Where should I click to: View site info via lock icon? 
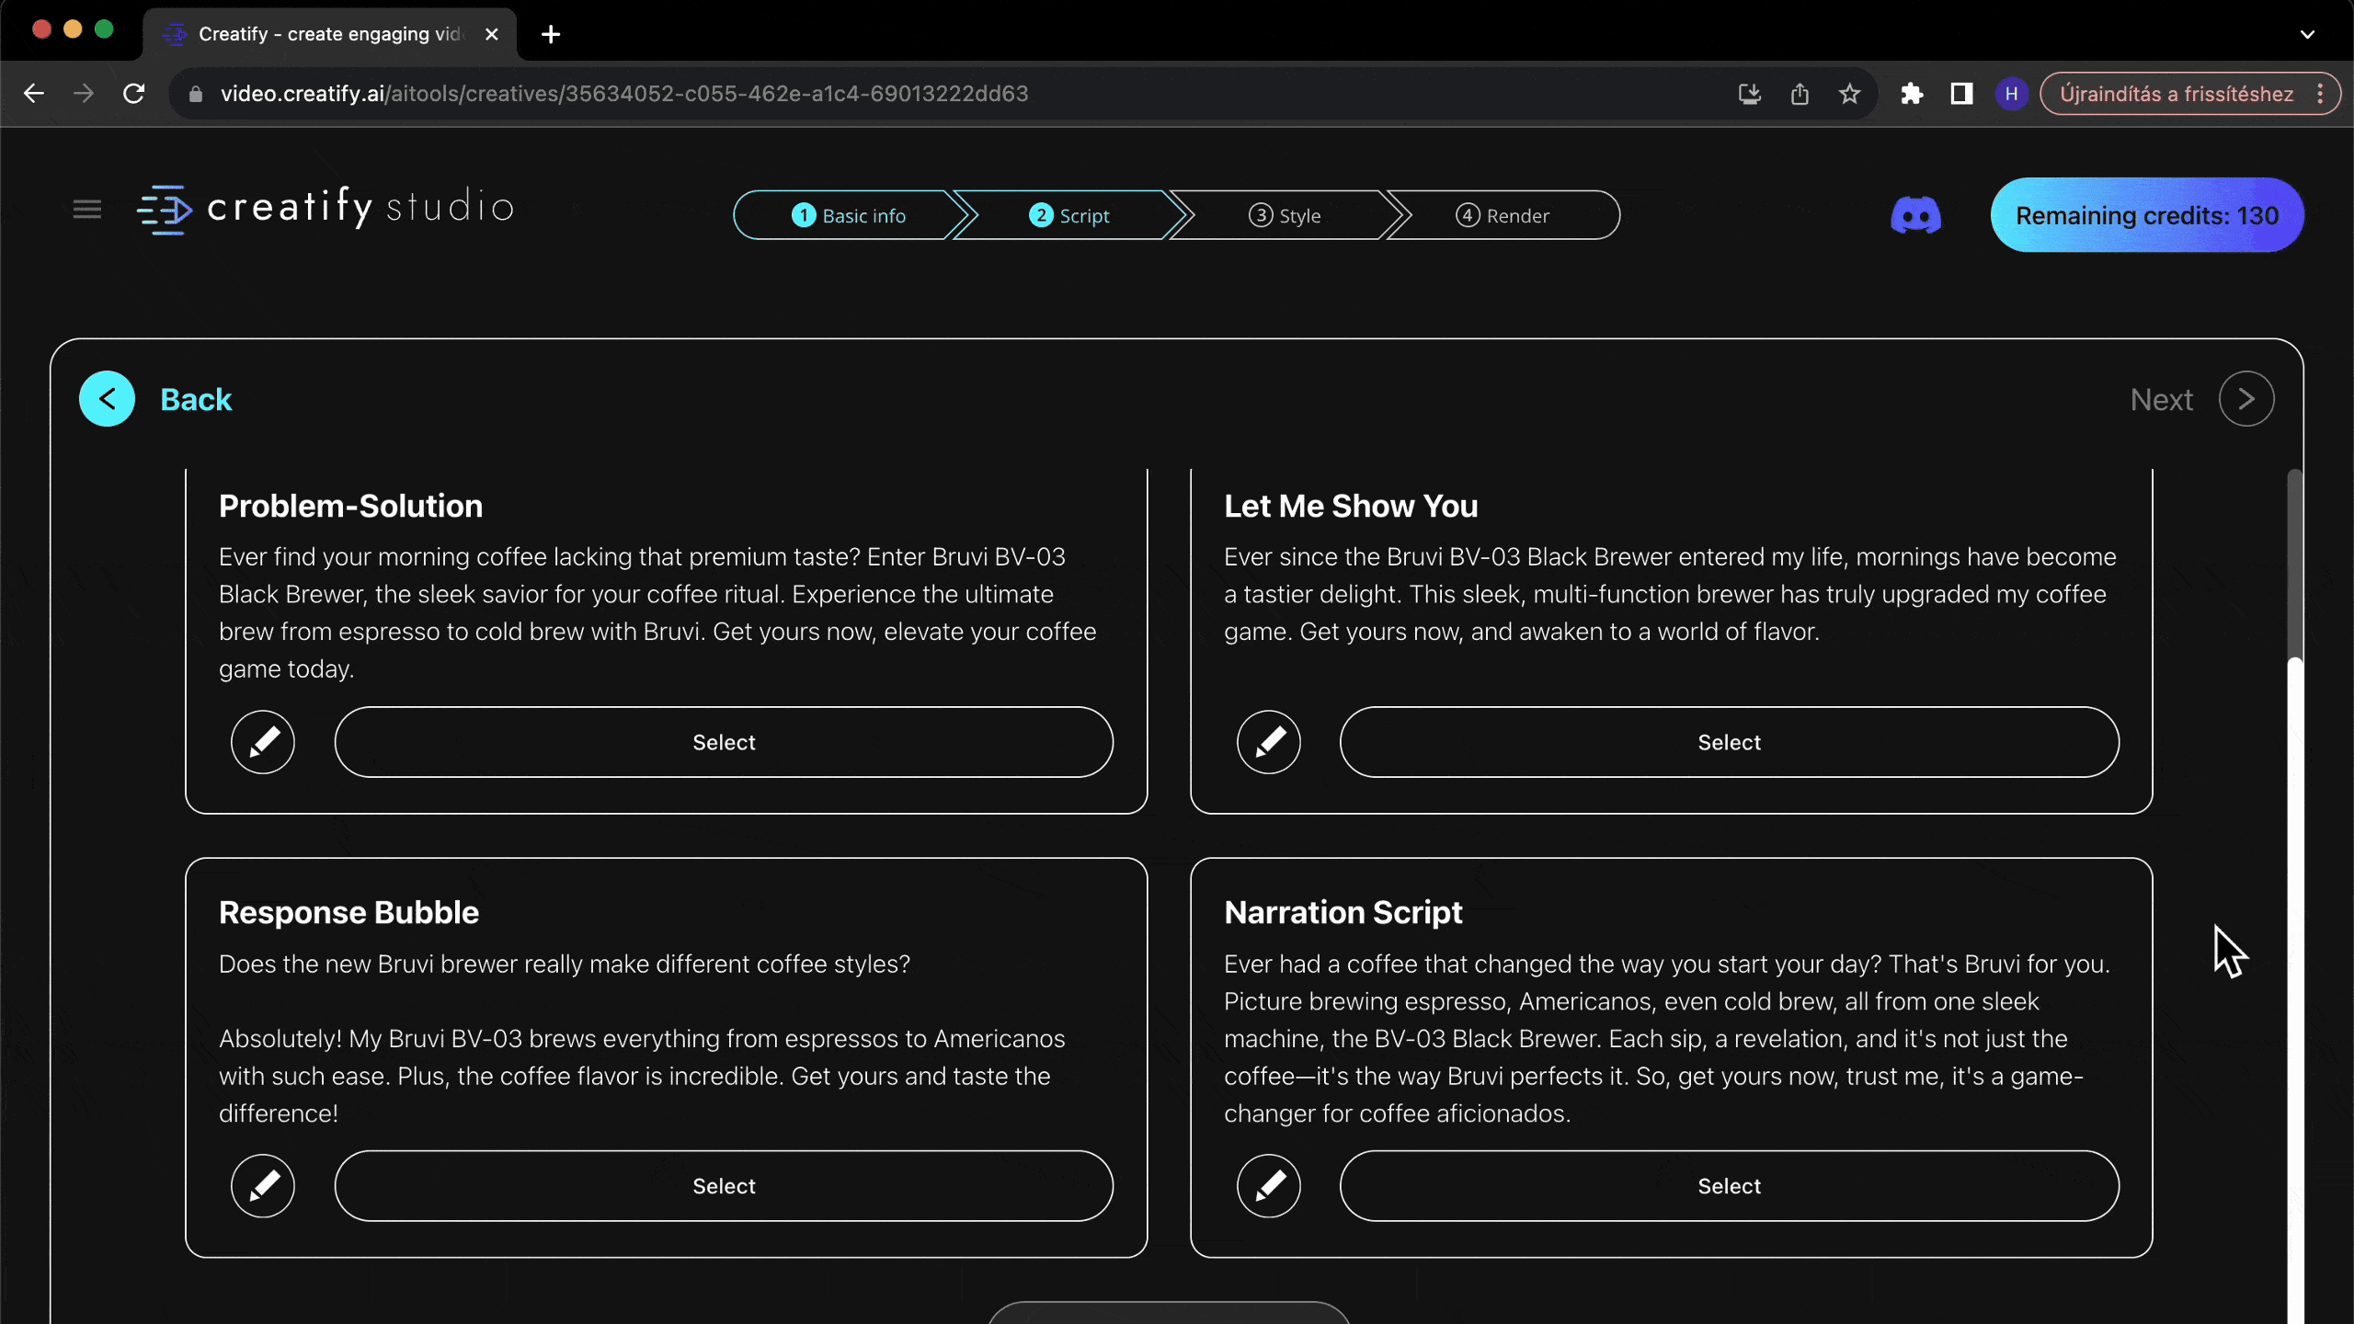click(195, 94)
